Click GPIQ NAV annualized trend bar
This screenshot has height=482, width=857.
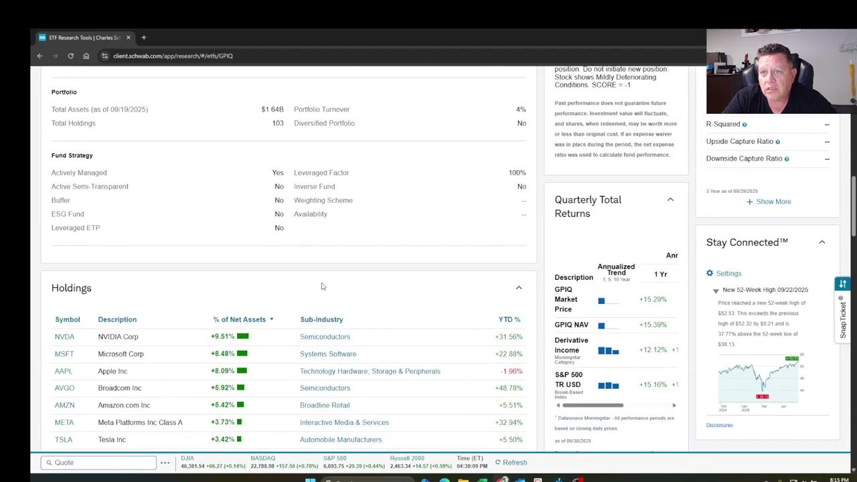pos(601,326)
